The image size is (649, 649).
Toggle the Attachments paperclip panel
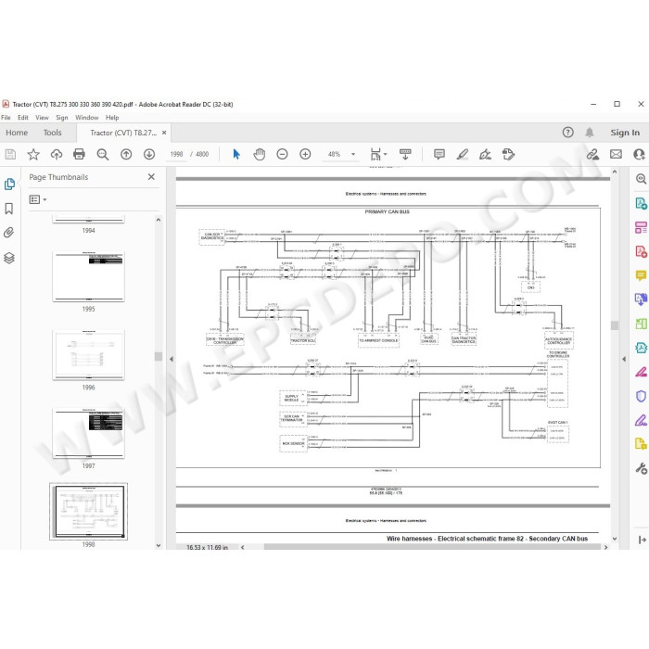[9, 233]
